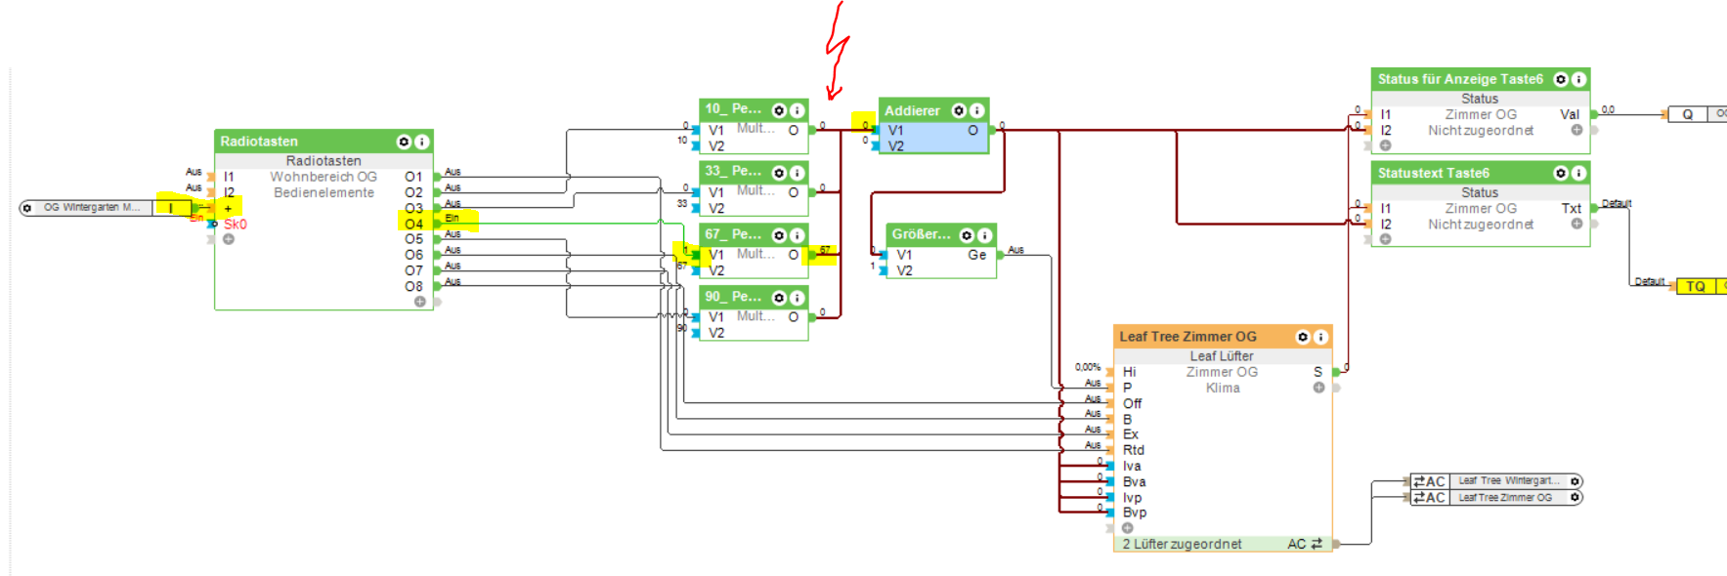
Task: Click "2 Lüfter zugeordnet" label in Leaf Tree block
Action: 1182,544
